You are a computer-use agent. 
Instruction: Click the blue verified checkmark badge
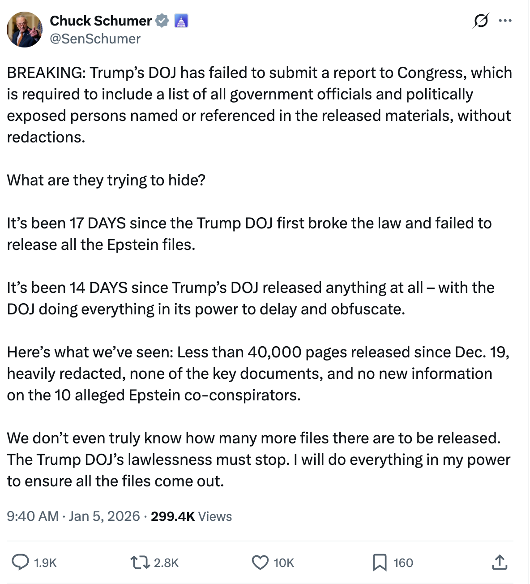[162, 21]
